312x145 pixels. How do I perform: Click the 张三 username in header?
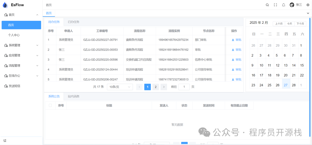point(299,5)
